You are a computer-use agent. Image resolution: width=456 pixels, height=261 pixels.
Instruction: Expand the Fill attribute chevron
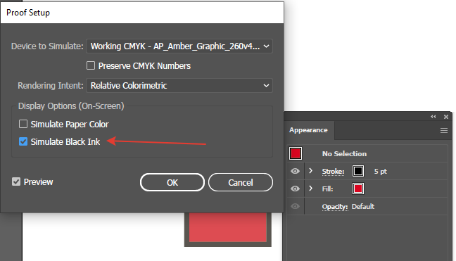pyautogui.click(x=310, y=189)
